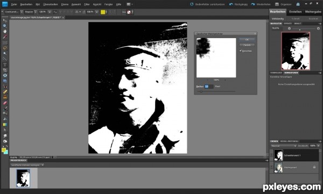The height and width of the screenshot is (194, 323).
Task: Click the yellow text color swatch
Action: tap(103, 12)
